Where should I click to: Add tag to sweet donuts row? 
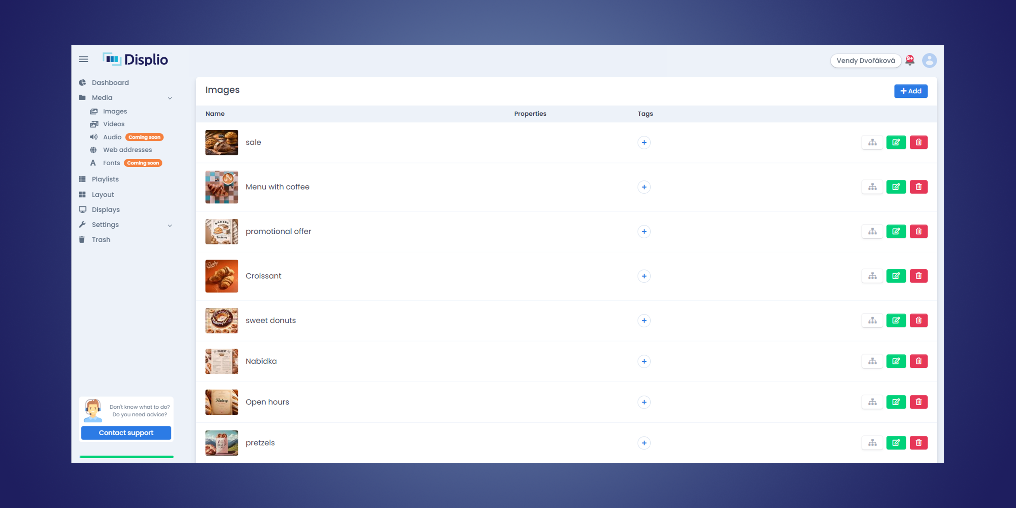pyautogui.click(x=644, y=321)
